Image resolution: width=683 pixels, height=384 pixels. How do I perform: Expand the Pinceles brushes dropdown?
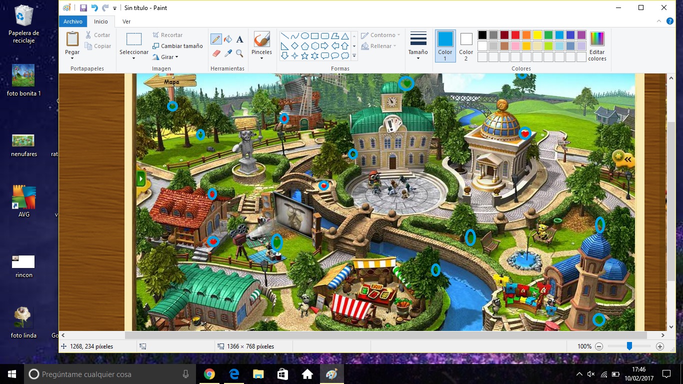261,58
